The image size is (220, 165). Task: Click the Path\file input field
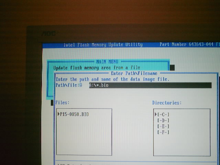coord(150,85)
